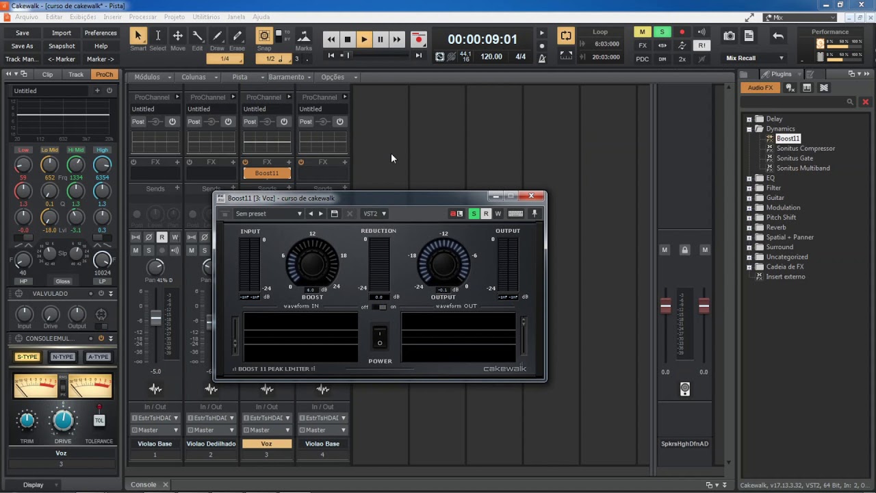Flip the Boost11 POWER switch
The height and width of the screenshot is (493, 876).
point(380,338)
